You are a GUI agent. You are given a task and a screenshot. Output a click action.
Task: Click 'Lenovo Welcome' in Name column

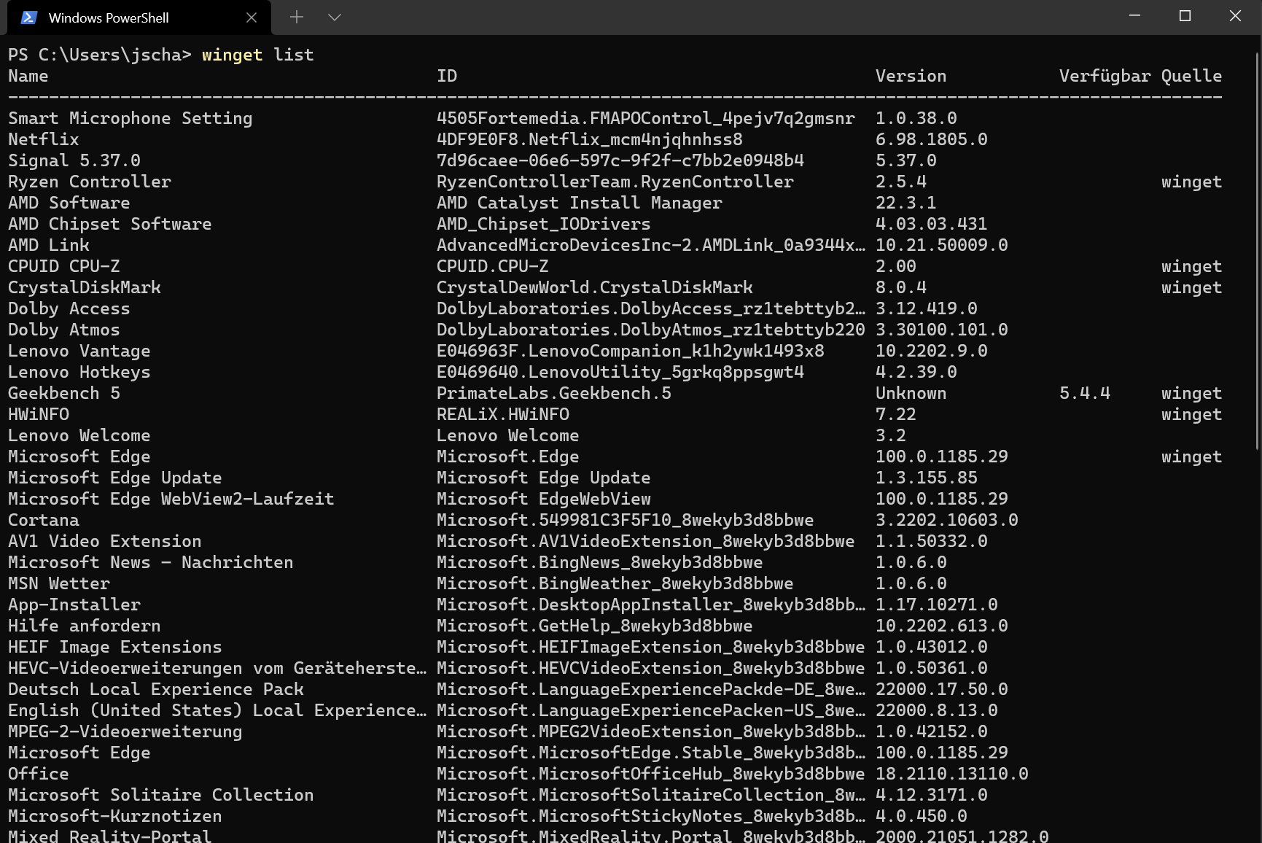pos(79,435)
